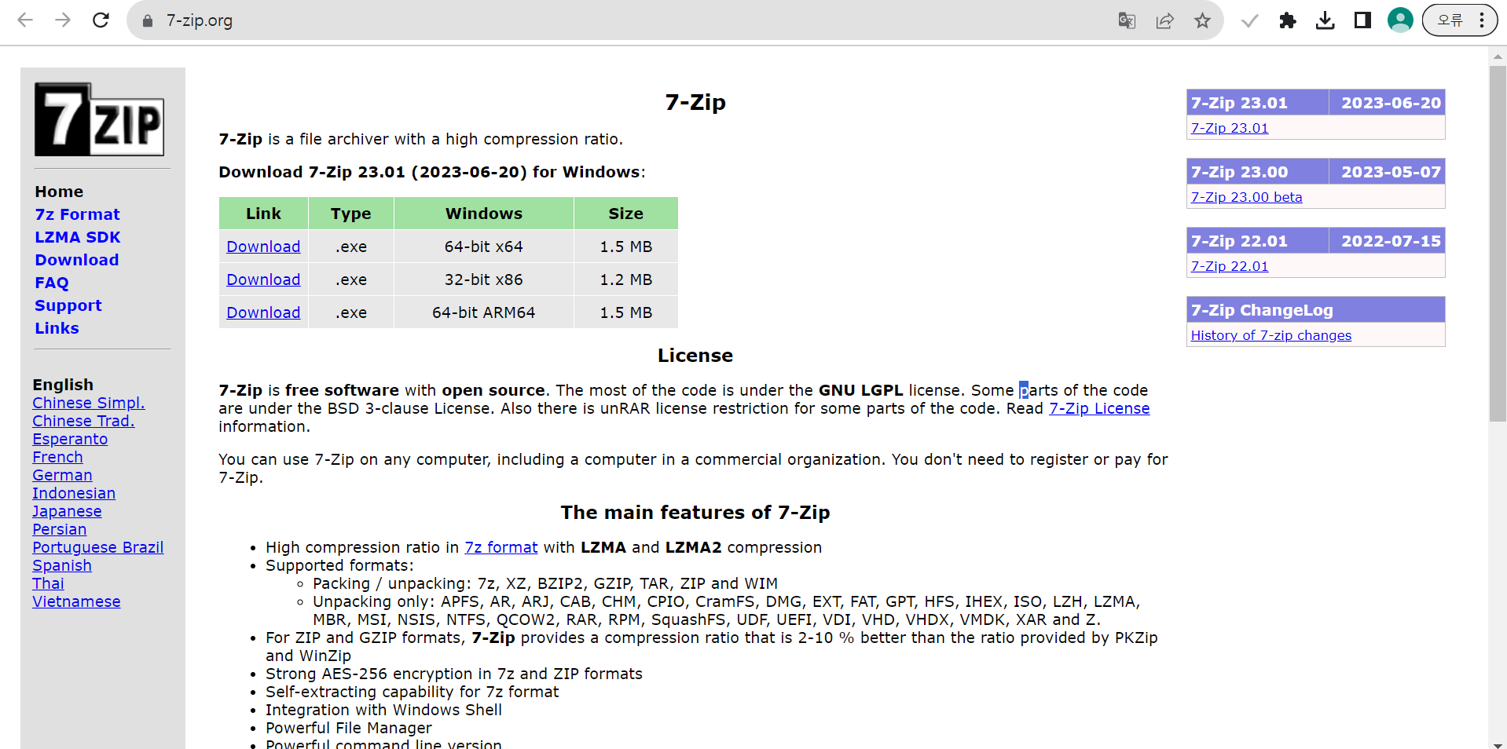Image resolution: width=1507 pixels, height=749 pixels.
Task: Switch language to Spanish
Action: coord(62,565)
